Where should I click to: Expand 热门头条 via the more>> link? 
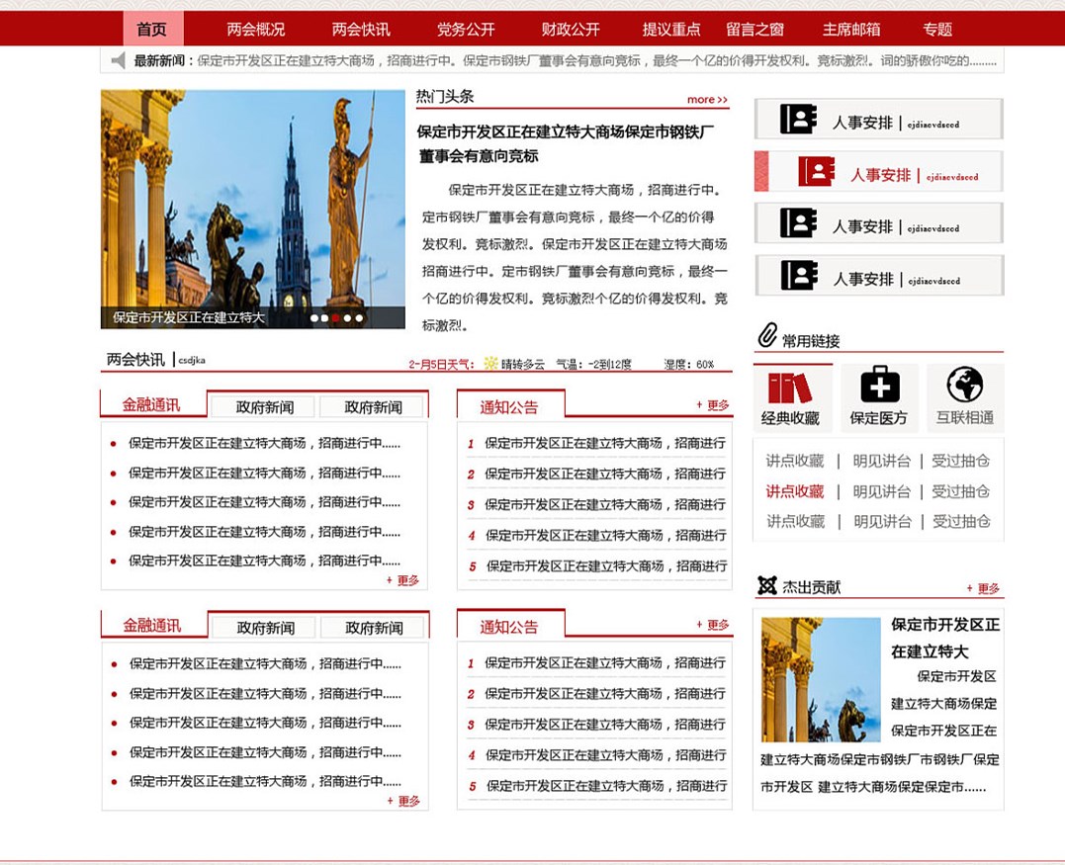pyautogui.click(x=706, y=100)
